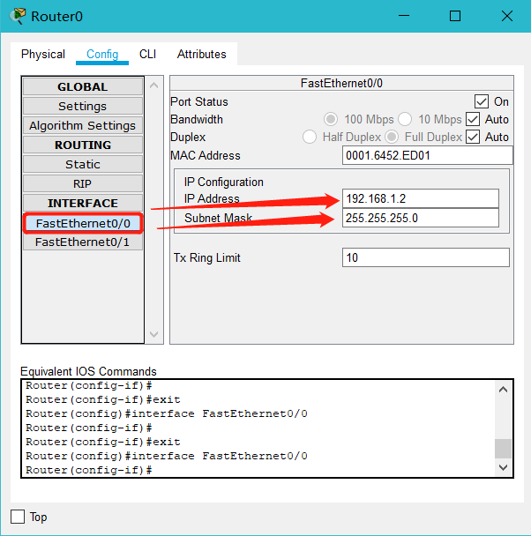Click the 'Equivalent IOS Commands' label
531x536 pixels.
[x=88, y=371]
